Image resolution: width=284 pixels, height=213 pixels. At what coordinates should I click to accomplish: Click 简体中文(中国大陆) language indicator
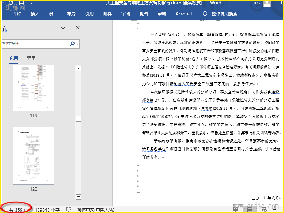coord(95,210)
